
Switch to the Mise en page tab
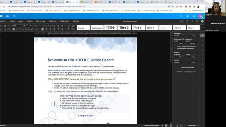point(41,21)
